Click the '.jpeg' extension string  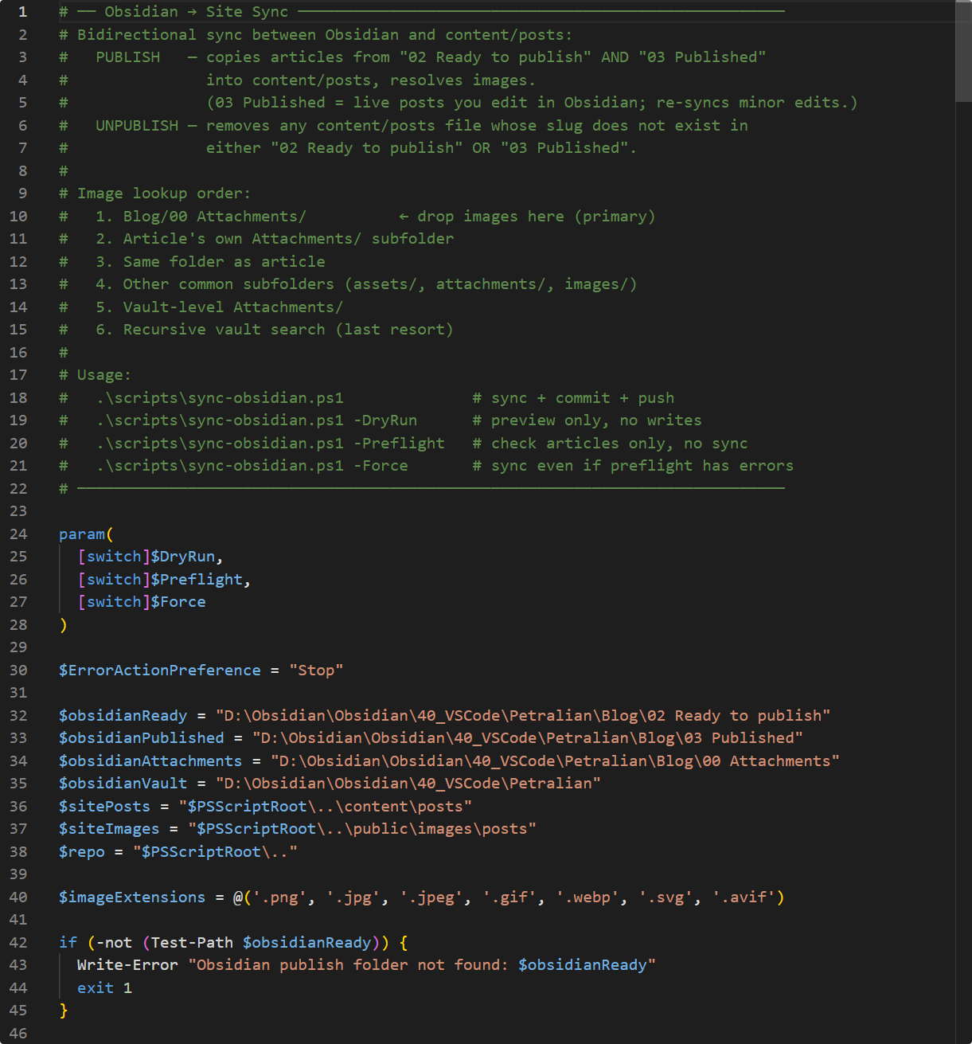tap(431, 897)
